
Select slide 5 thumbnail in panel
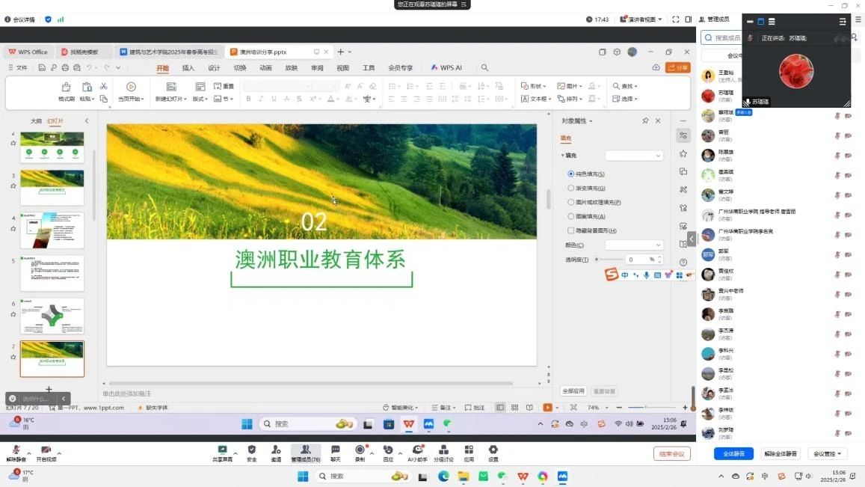pyautogui.click(x=52, y=273)
